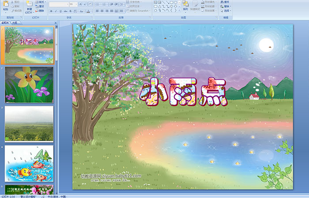Click the Cut (剪切) command
309x198 pixels.
point(15,2)
